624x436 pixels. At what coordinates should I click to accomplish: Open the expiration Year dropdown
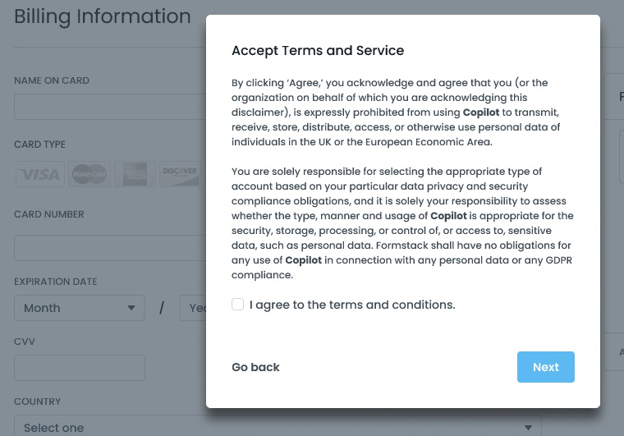194,308
